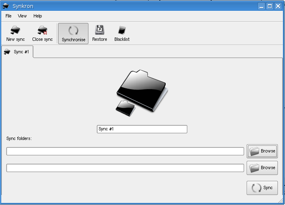Click Browse for the second folder
Screen dimensions: 285x205
click(x=262, y=168)
